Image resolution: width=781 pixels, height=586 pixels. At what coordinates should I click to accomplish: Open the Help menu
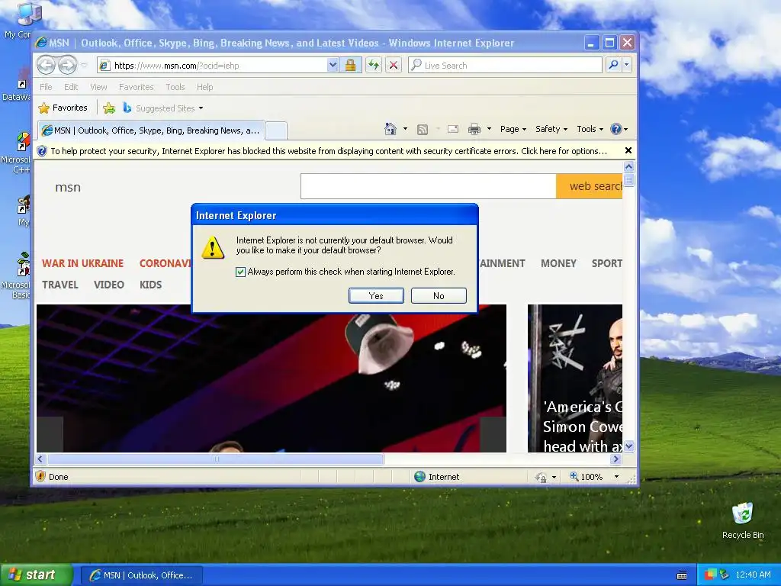point(204,87)
